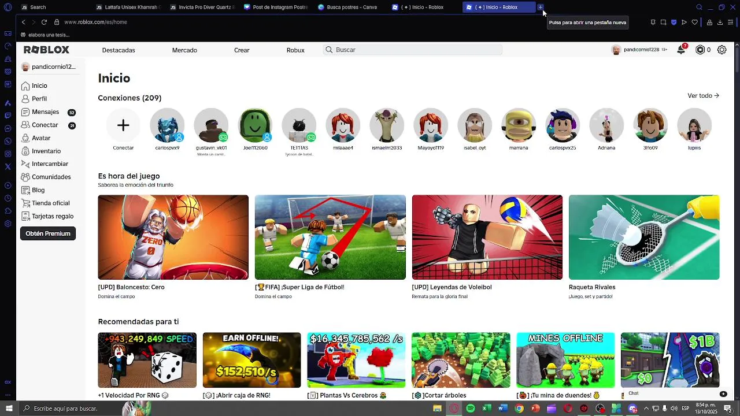Open Robux in top navigation

point(295,50)
